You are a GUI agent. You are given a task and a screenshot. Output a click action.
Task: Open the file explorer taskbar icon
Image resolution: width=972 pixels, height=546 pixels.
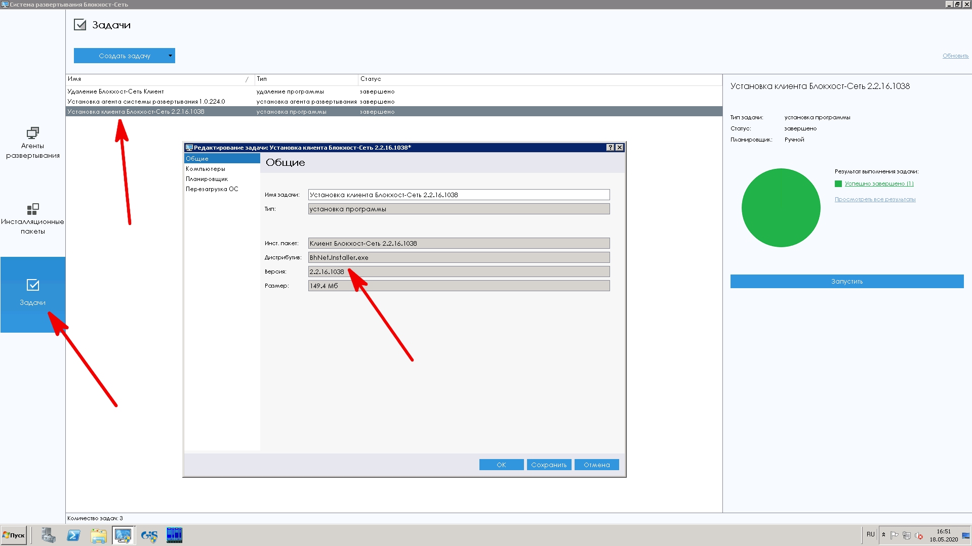pos(99,535)
